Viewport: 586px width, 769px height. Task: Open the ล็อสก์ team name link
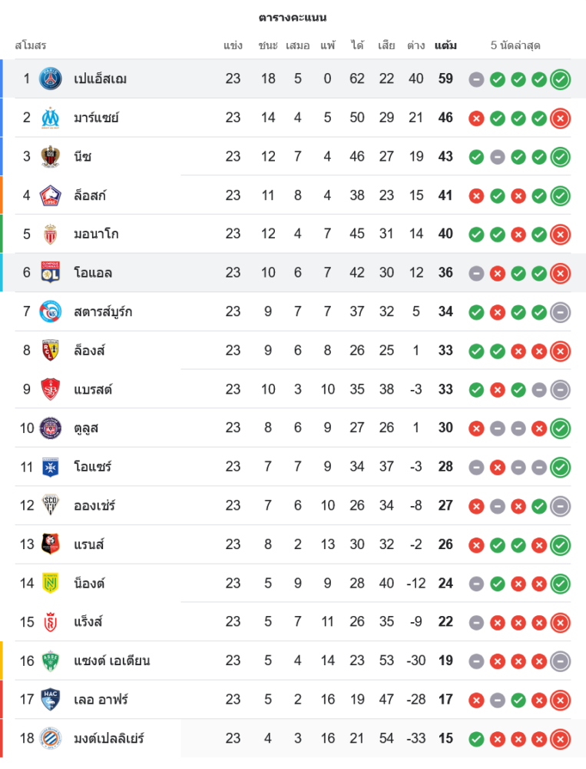point(90,195)
